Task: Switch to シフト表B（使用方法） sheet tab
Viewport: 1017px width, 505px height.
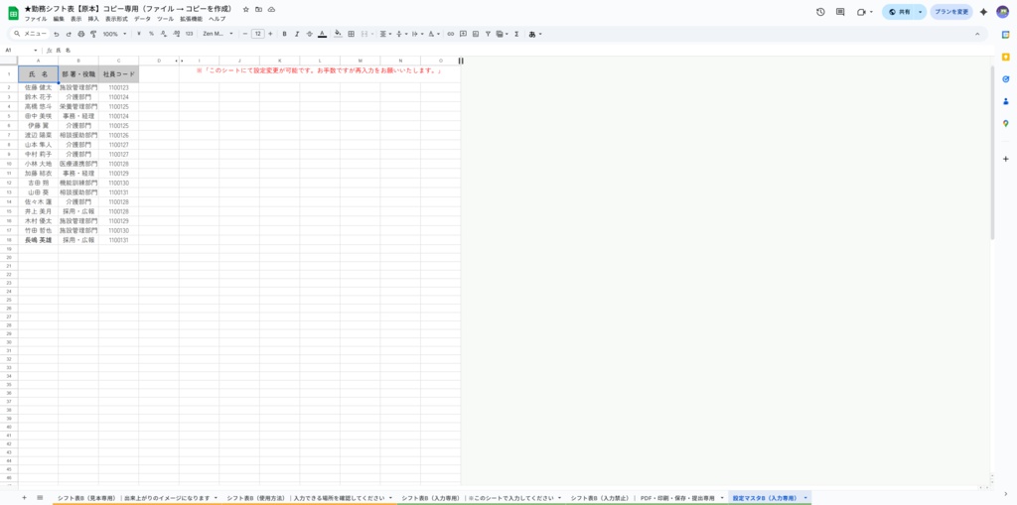Action: coord(310,498)
